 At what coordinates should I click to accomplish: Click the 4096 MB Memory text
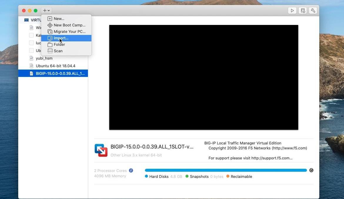tap(110, 176)
